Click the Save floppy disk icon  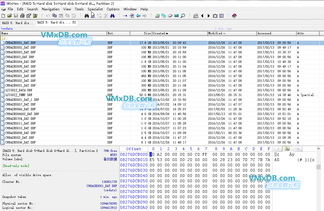[x=16, y=16]
